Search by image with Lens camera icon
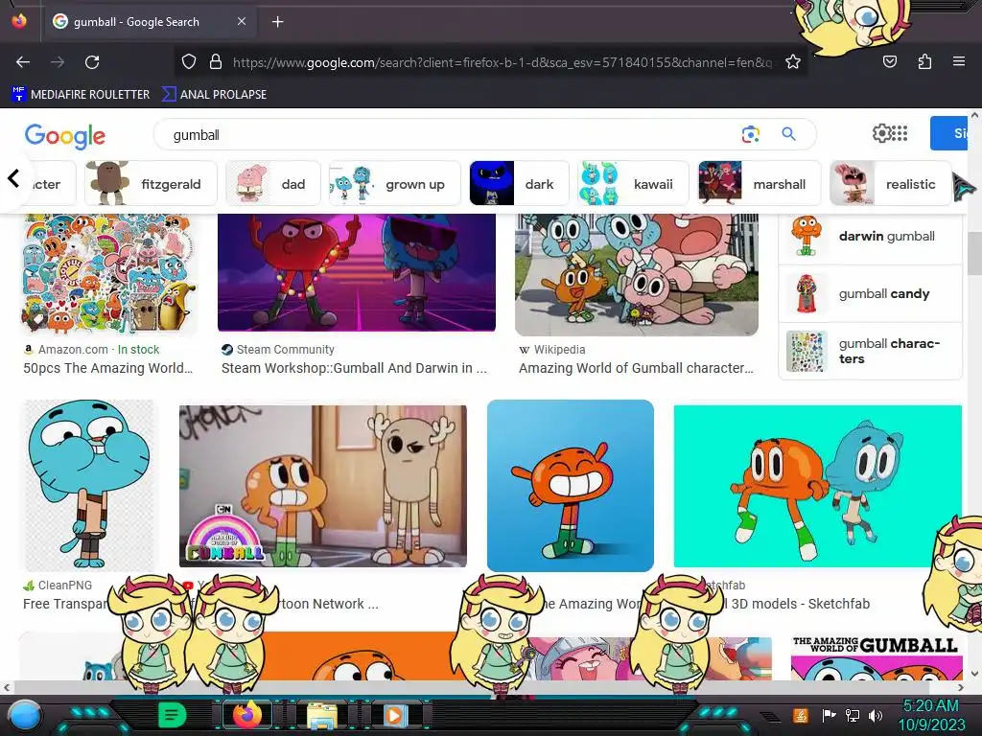 (750, 134)
